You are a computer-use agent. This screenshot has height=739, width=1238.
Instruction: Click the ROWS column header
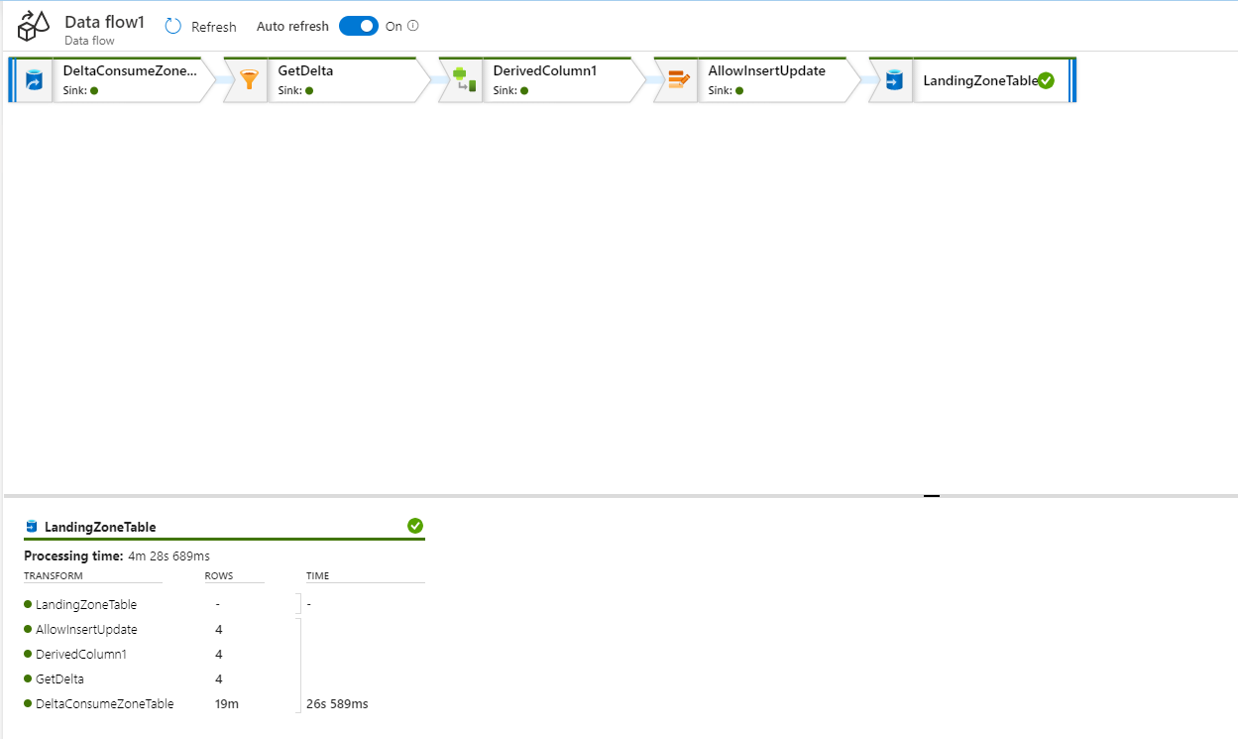point(219,575)
